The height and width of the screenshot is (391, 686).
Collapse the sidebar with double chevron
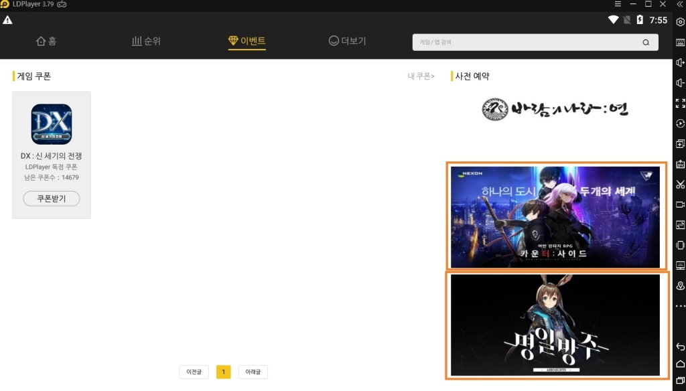680,4
